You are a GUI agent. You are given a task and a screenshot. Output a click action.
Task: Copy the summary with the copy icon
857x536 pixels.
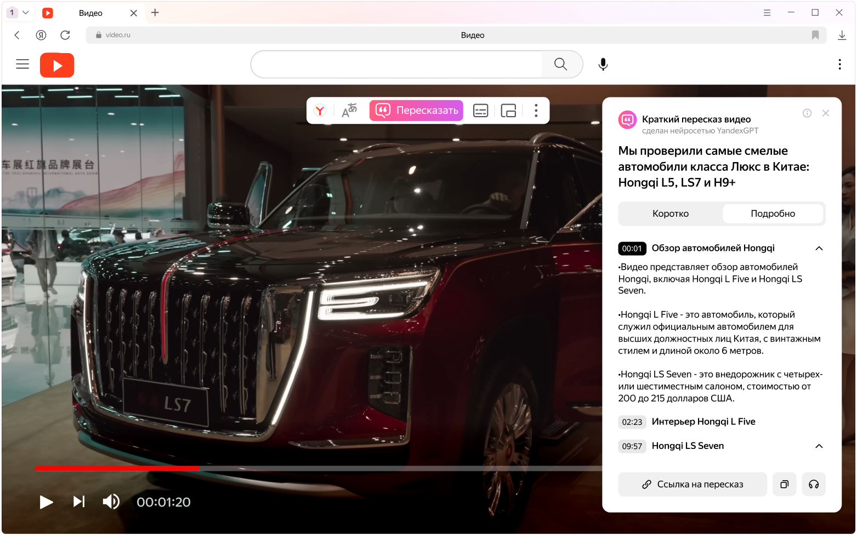point(785,485)
